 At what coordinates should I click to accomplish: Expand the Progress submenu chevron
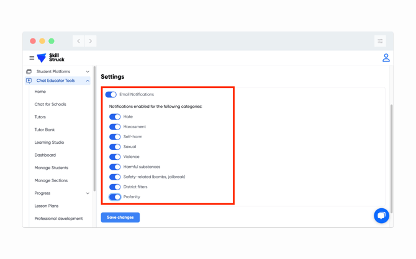88,193
